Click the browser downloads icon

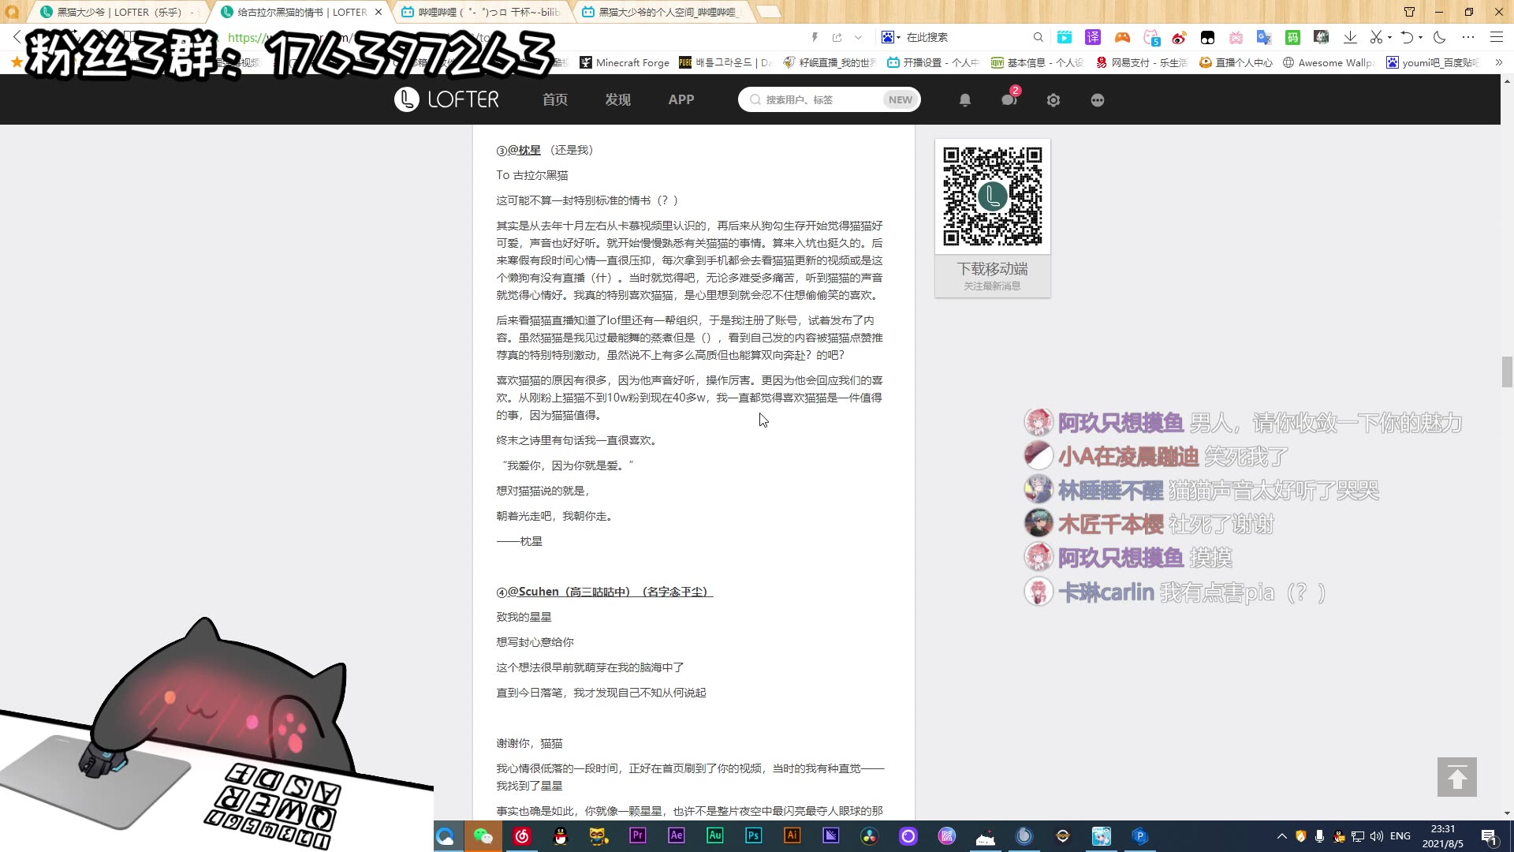pyautogui.click(x=1350, y=37)
